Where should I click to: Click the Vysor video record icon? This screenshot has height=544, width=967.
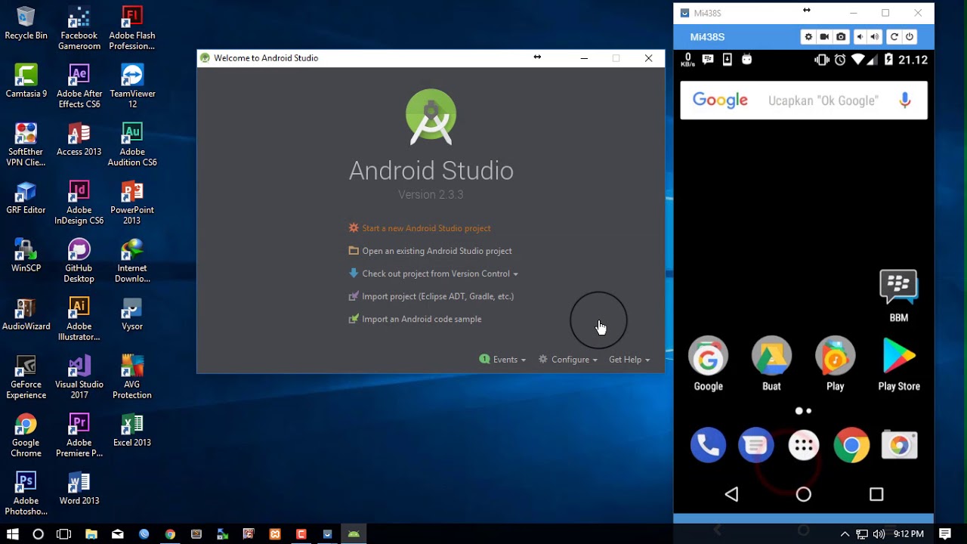click(824, 37)
